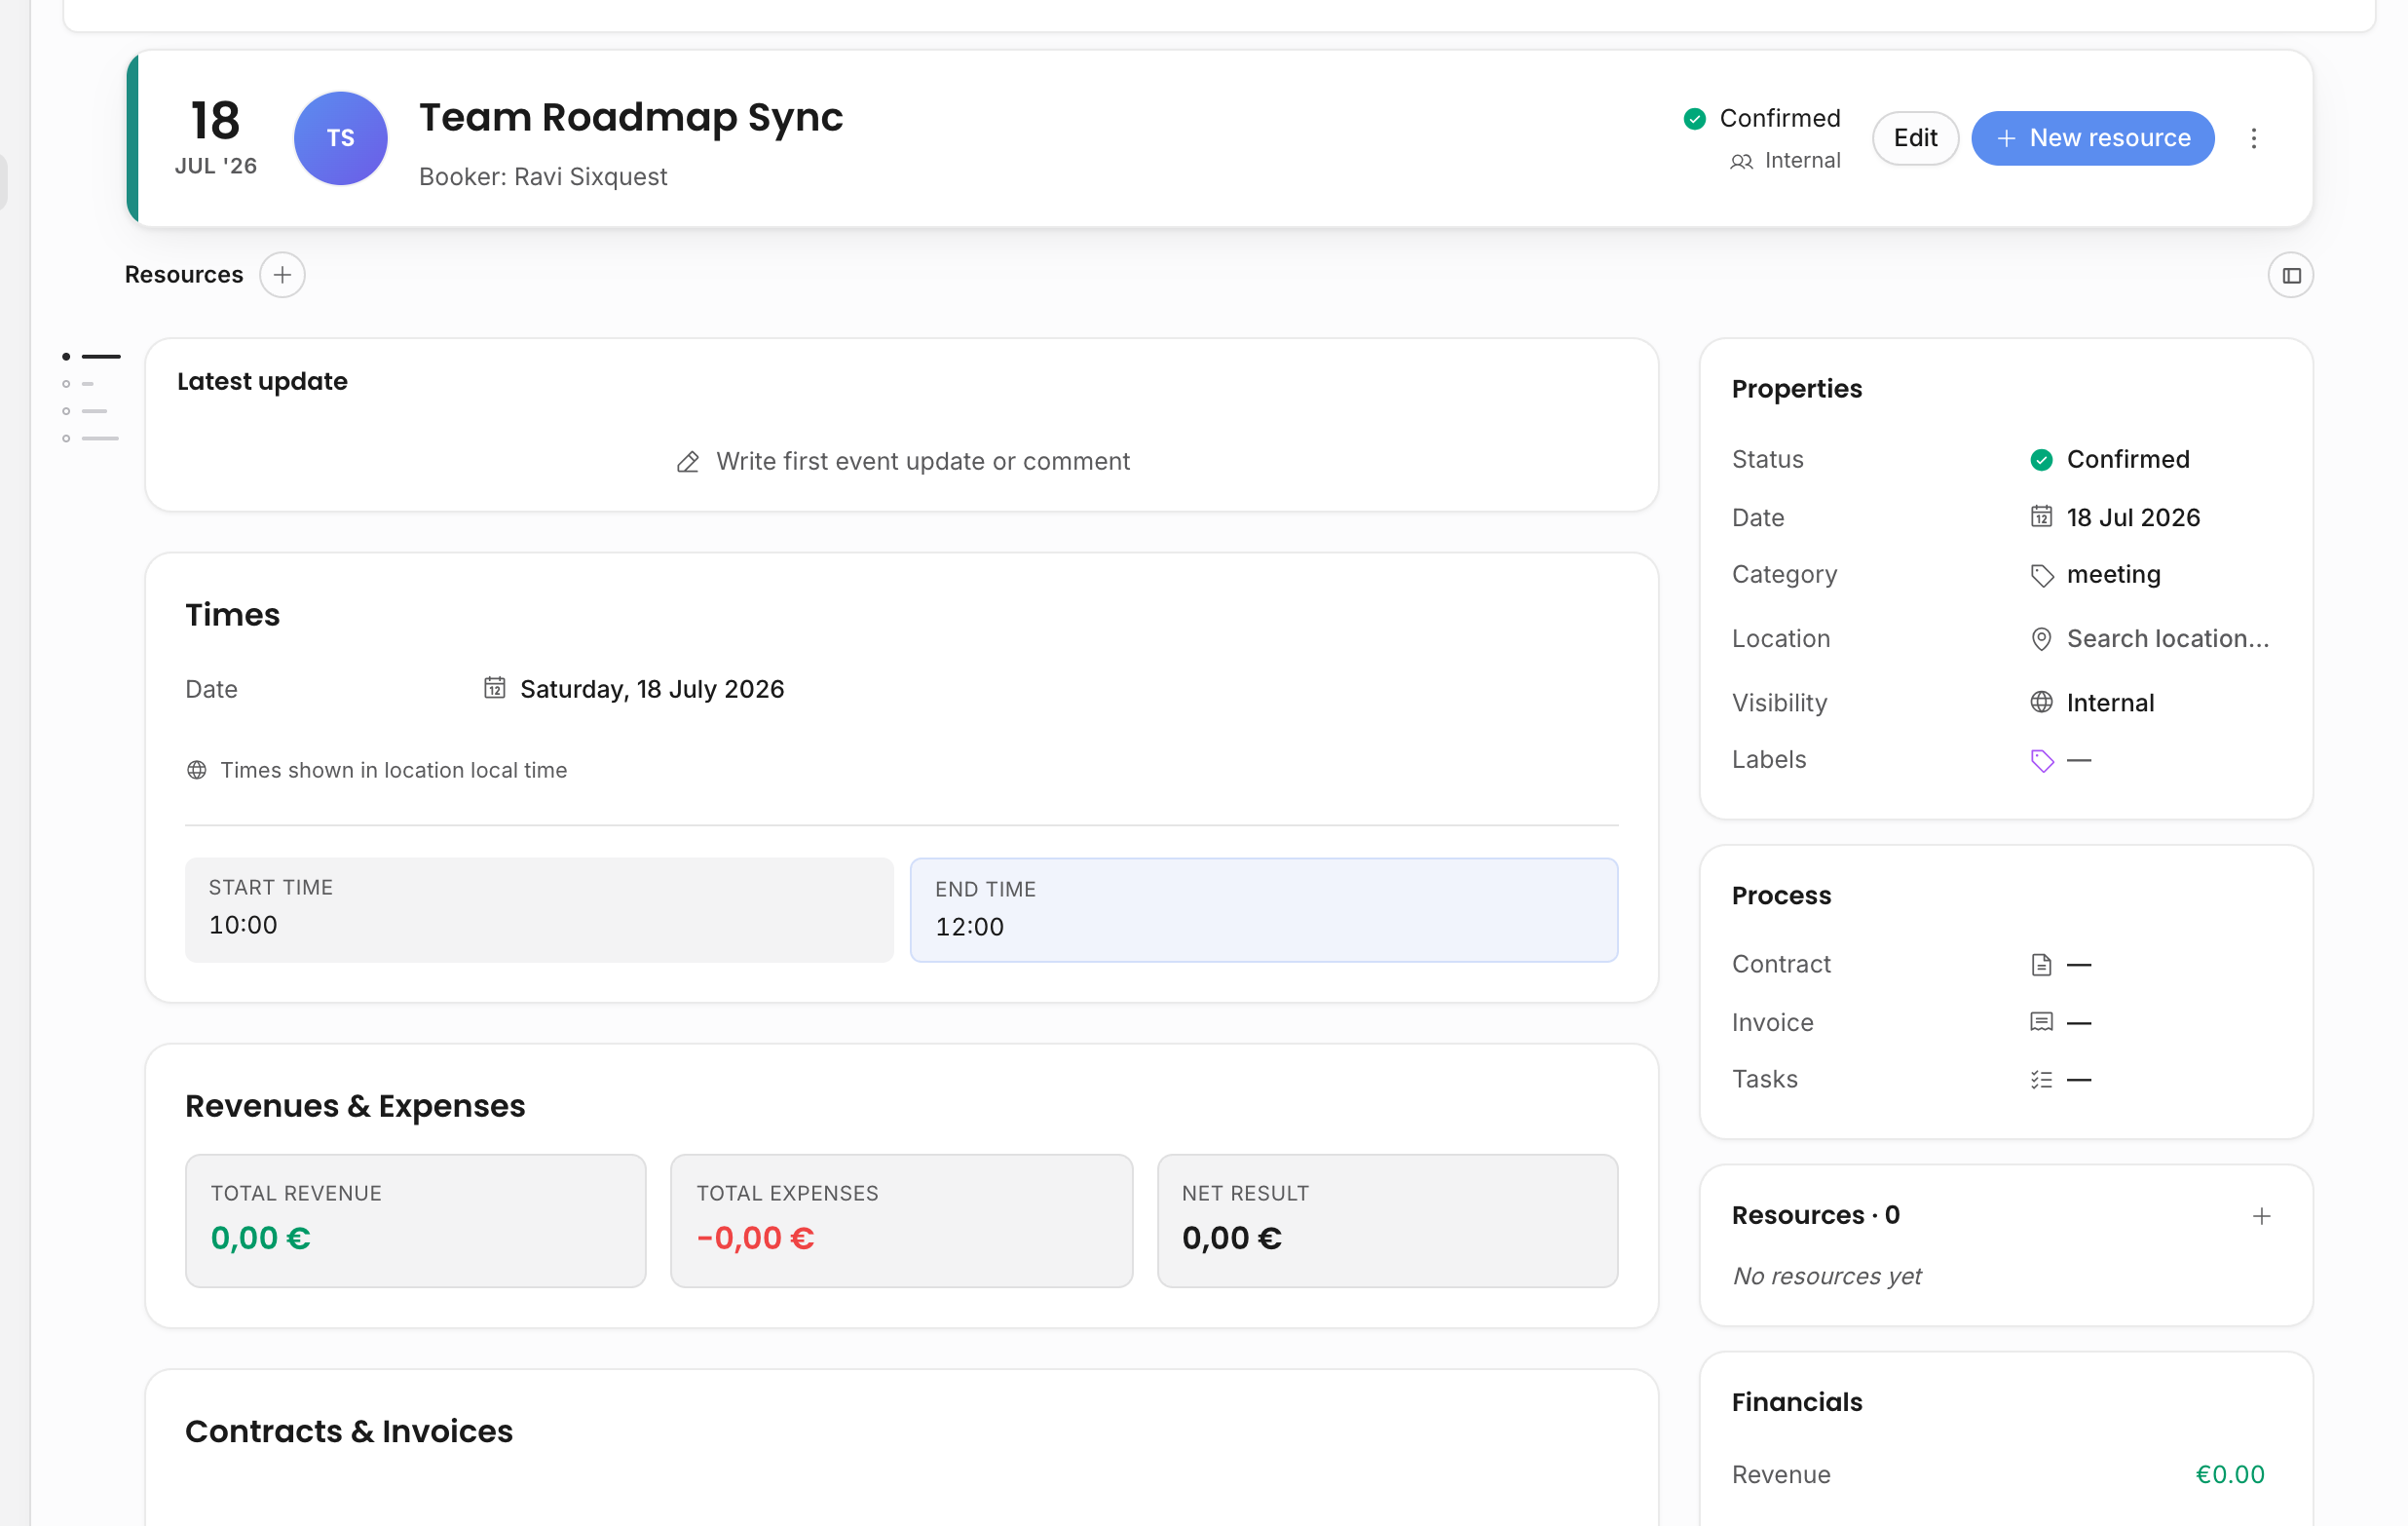Click the tag icon in Category row
The height and width of the screenshot is (1526, 2408).
pyautogui.click(x=2041, y=574)
